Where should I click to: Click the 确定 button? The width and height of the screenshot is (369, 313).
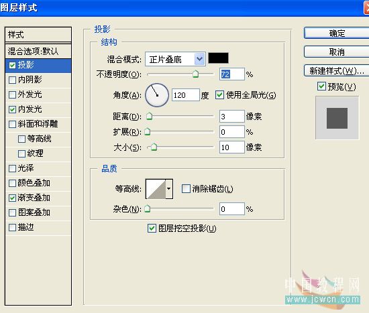point(337,33)
